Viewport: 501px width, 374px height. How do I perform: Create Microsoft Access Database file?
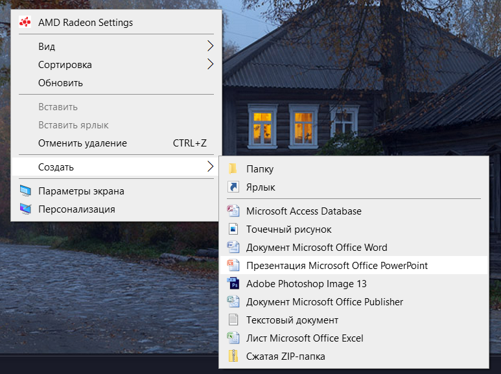pyautogui.click(x=354, y=211)
